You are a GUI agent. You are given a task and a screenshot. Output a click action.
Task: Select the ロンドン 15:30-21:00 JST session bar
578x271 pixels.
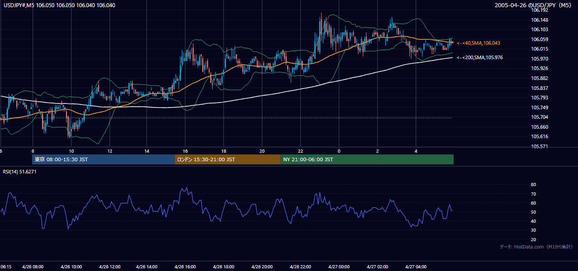coord(227,159)
